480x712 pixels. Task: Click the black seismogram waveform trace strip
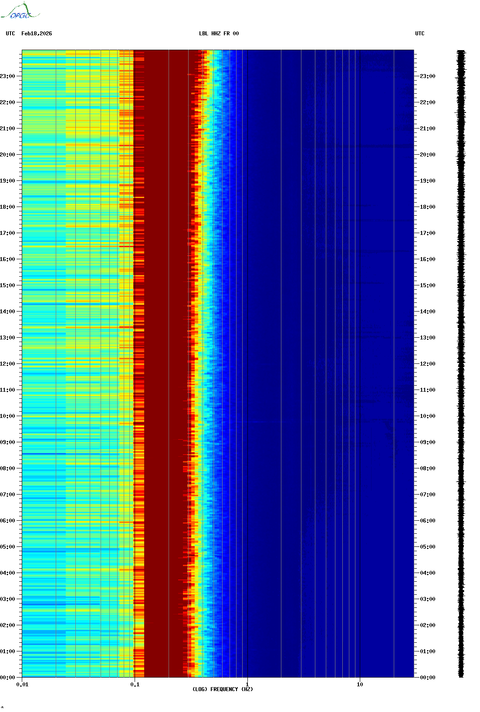[x=461, y=363]
